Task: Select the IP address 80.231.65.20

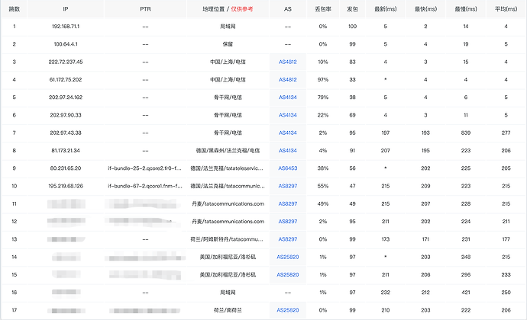Action: (66, 168)
